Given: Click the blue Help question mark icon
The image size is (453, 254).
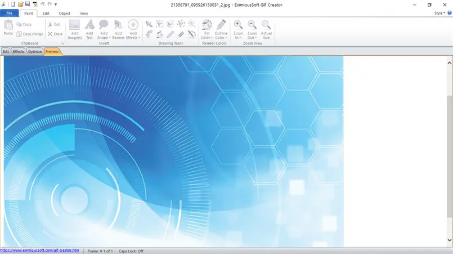Looking at the screenshot, I should 450,13.
